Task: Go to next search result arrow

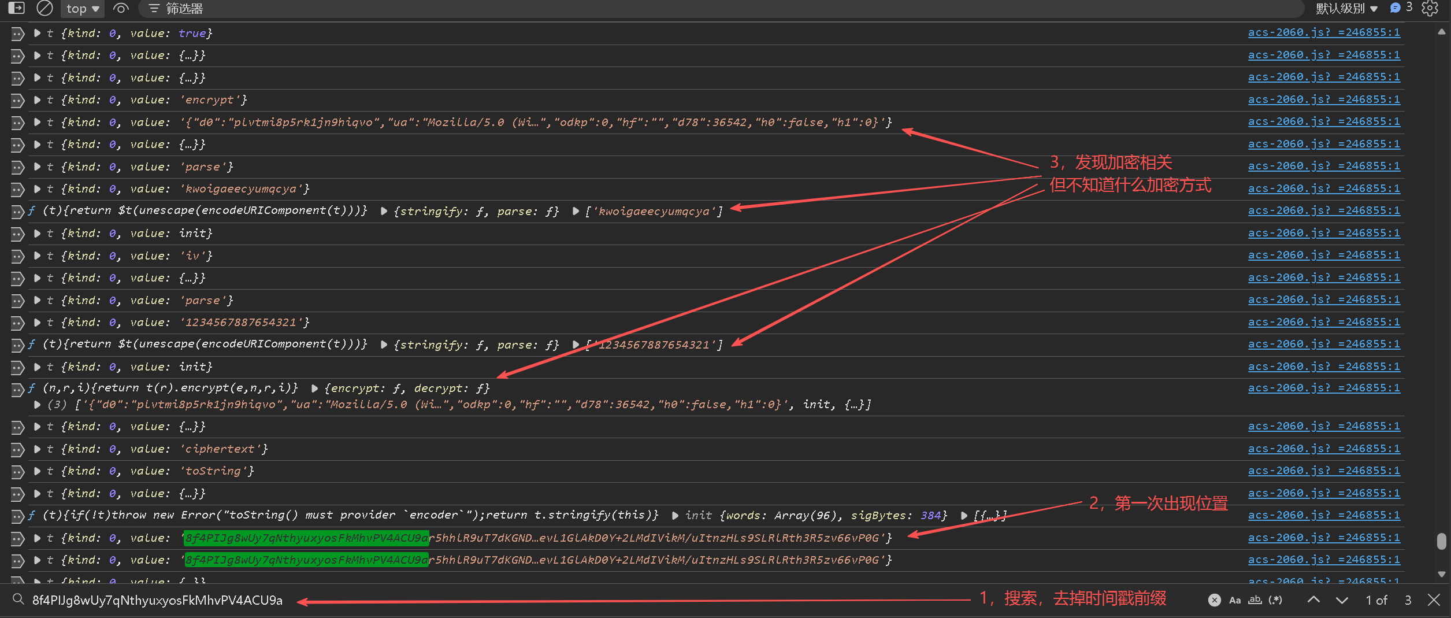Action: (x=1342, y=600)
